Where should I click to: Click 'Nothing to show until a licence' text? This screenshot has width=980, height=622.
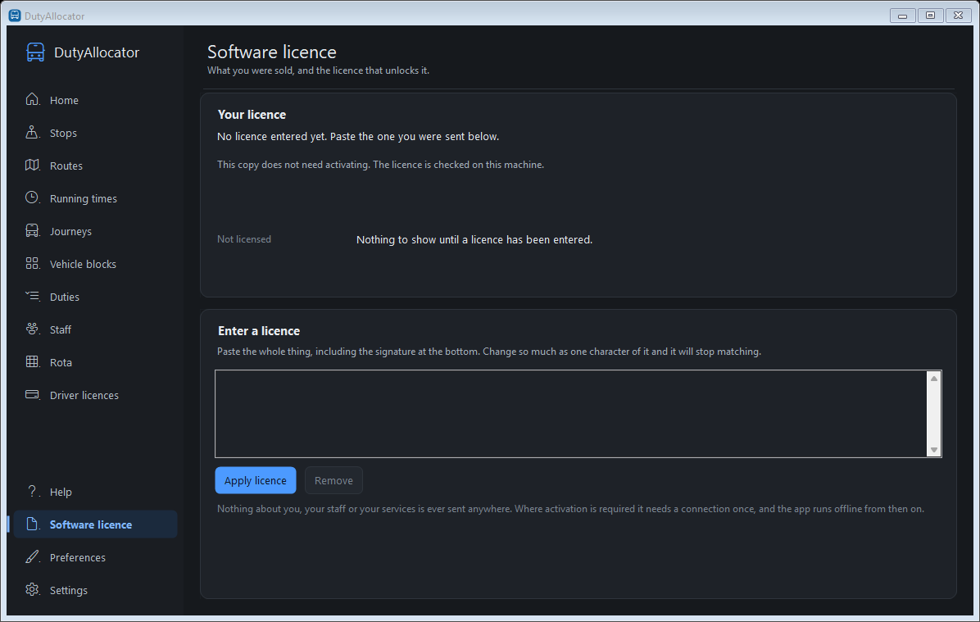[x=474, y=239]
